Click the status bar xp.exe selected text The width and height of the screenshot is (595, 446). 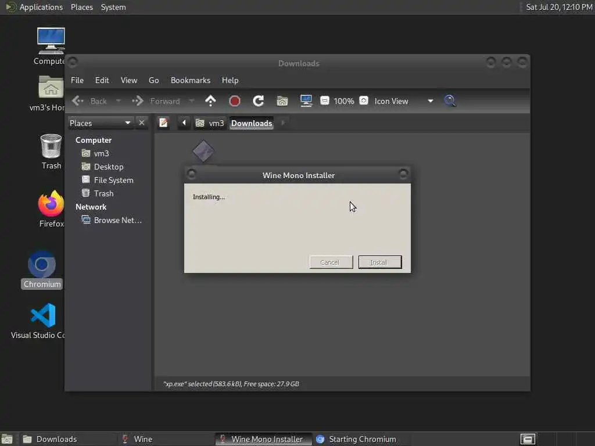231,384
